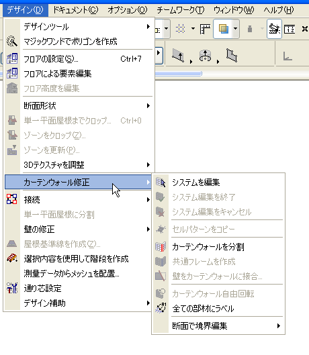309x355 pixels.
Task: Expand the デザイン補助 submenu
Action: point(148,303)
